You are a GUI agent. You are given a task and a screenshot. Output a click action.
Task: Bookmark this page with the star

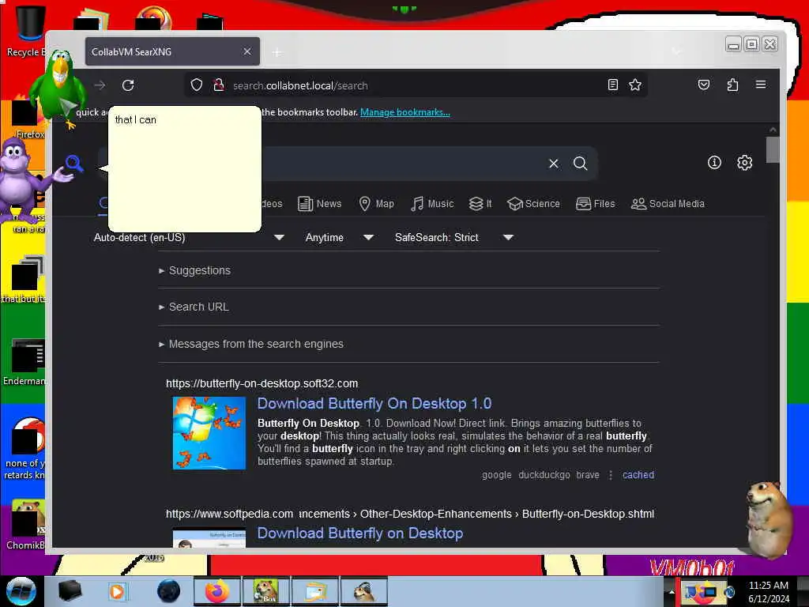(x=635, y=85)
